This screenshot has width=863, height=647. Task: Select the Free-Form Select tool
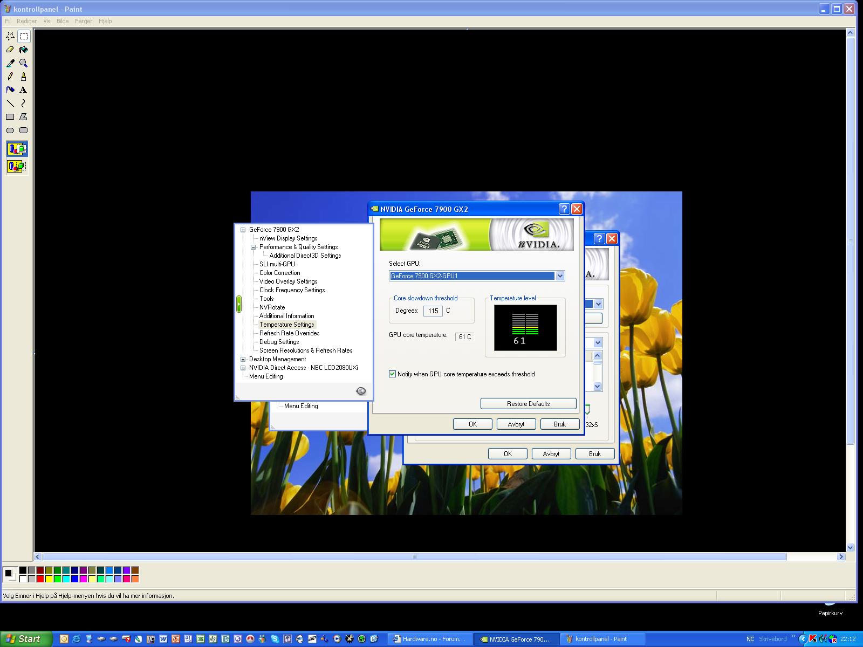click(x=10, y=36)
